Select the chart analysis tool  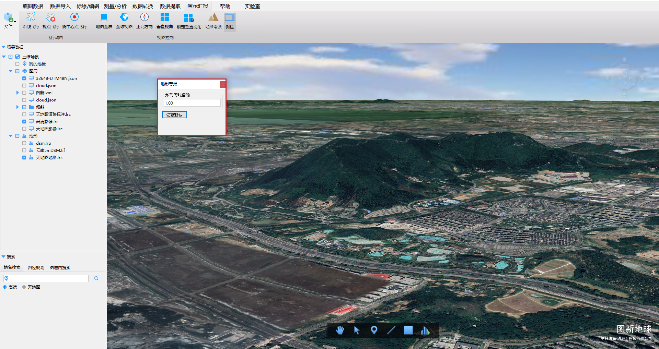click(425, 330)
